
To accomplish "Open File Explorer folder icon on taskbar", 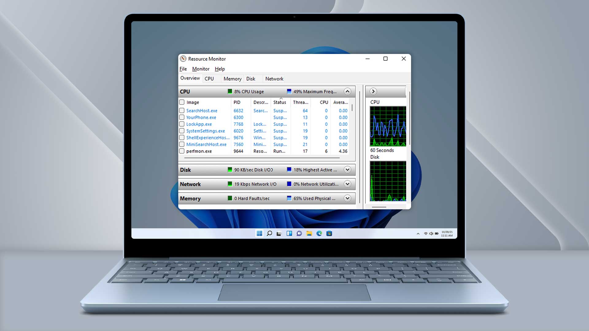I will 309,234.
